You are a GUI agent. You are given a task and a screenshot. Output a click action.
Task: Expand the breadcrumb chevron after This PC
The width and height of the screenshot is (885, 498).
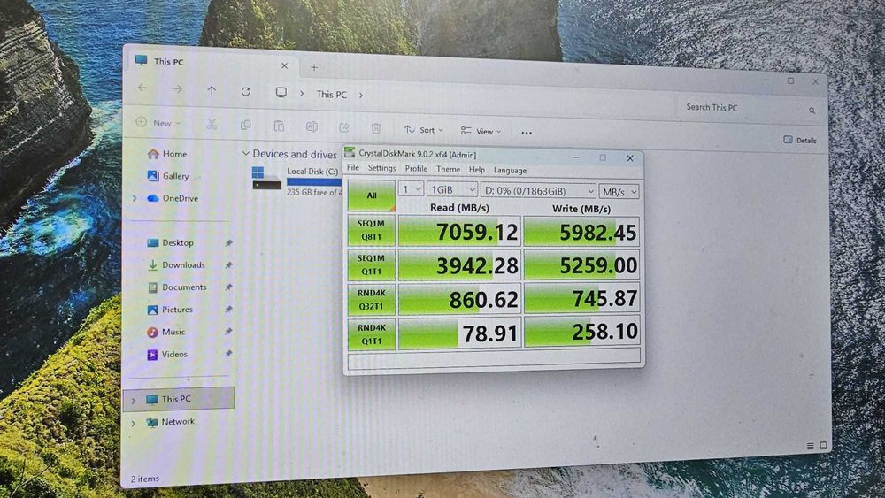point(361,96)
